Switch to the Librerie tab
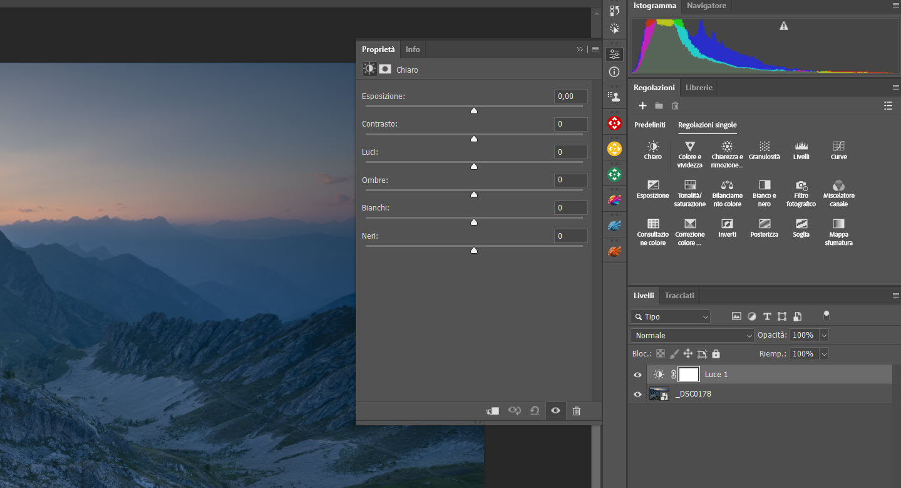901x488 pixels. (x=699, y=88)
